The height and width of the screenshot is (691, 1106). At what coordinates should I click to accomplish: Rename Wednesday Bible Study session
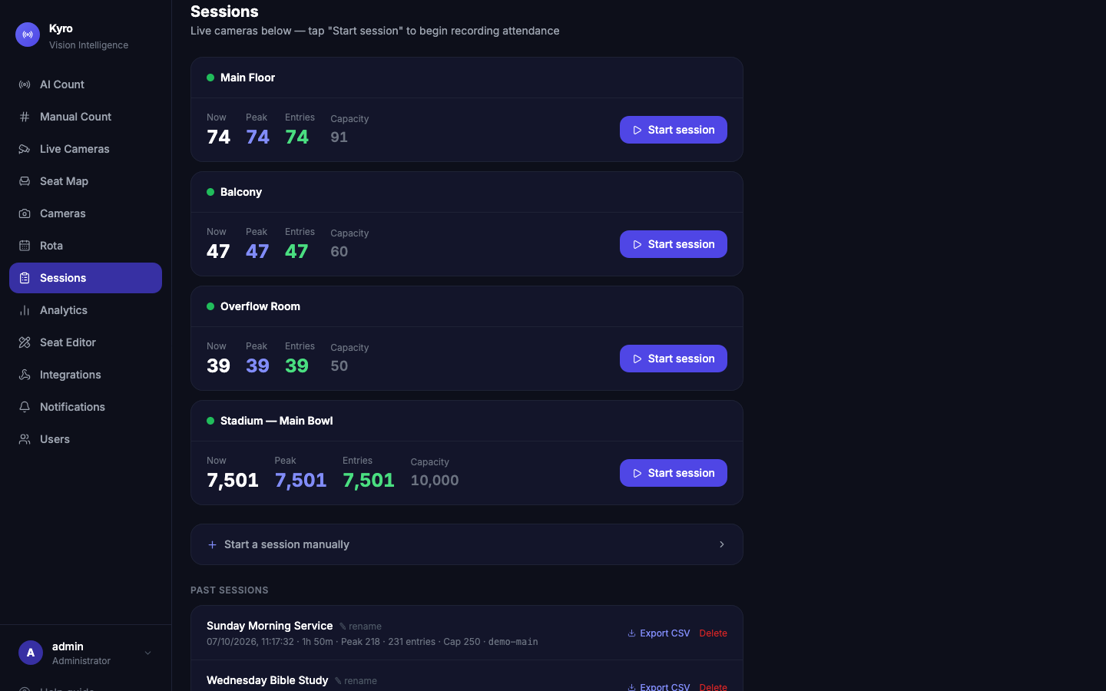(x=356, y=681)
